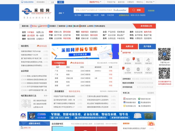This screenshot has height=131, width=175.
Task: Switch to the VIP独家项目 tab
Action: [59, 63]
